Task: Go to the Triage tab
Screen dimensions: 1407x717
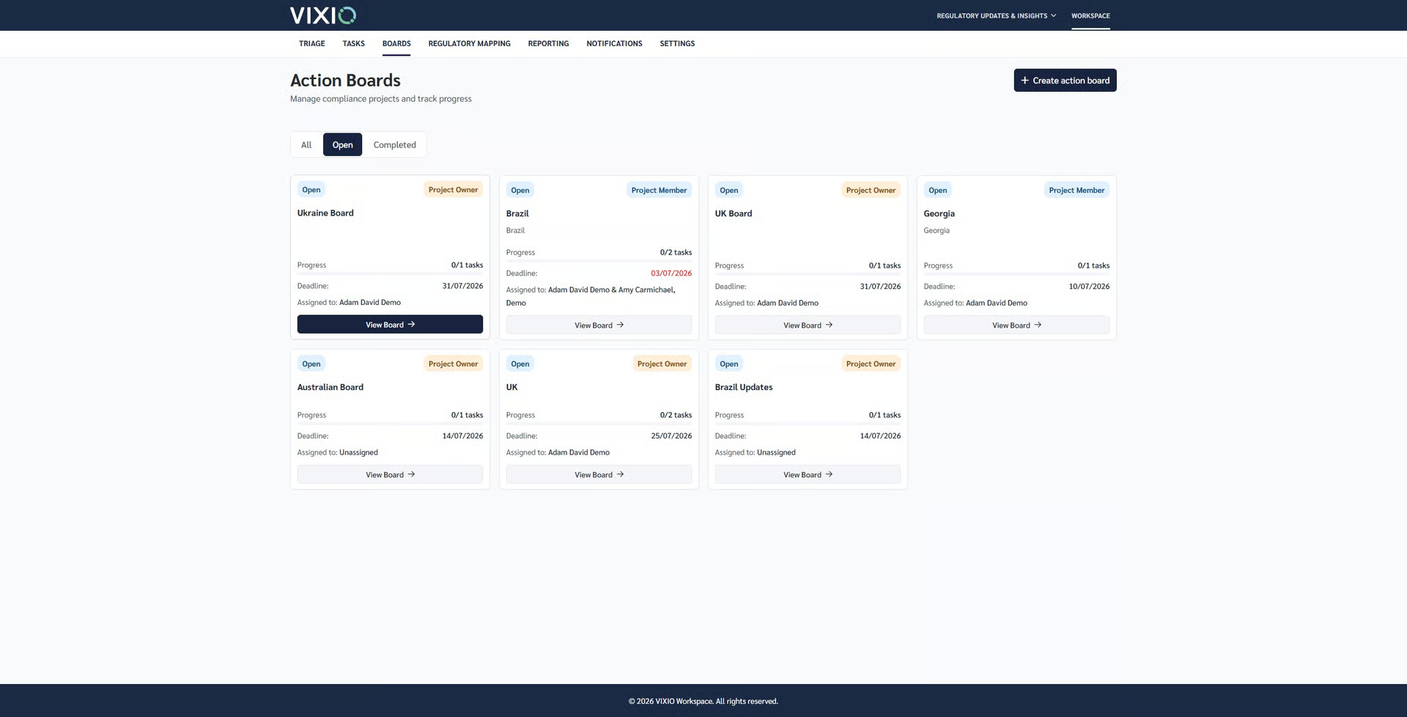Action: pos(311,43)
